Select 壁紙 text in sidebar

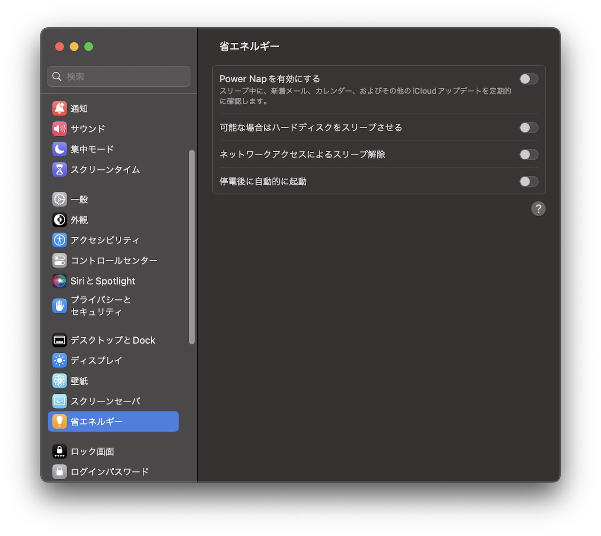coord(79,381)
